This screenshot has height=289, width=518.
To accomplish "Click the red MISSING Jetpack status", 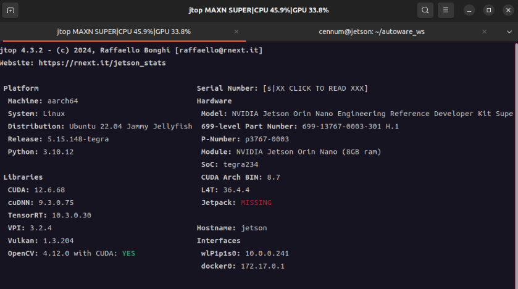I will coord(256,202).
